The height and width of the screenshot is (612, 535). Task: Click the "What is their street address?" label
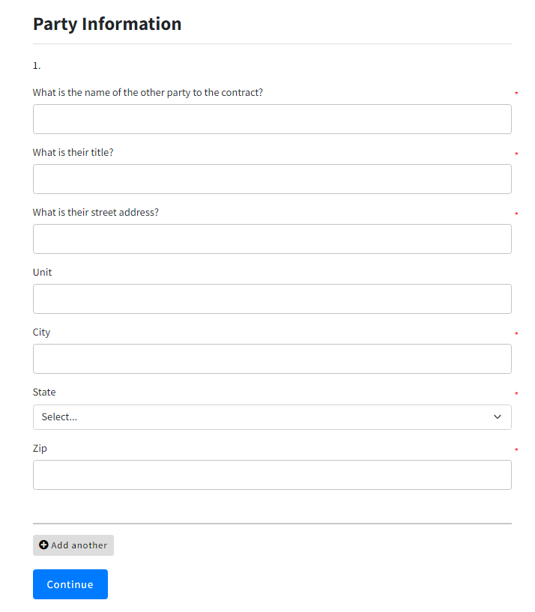tap(96, 213)
